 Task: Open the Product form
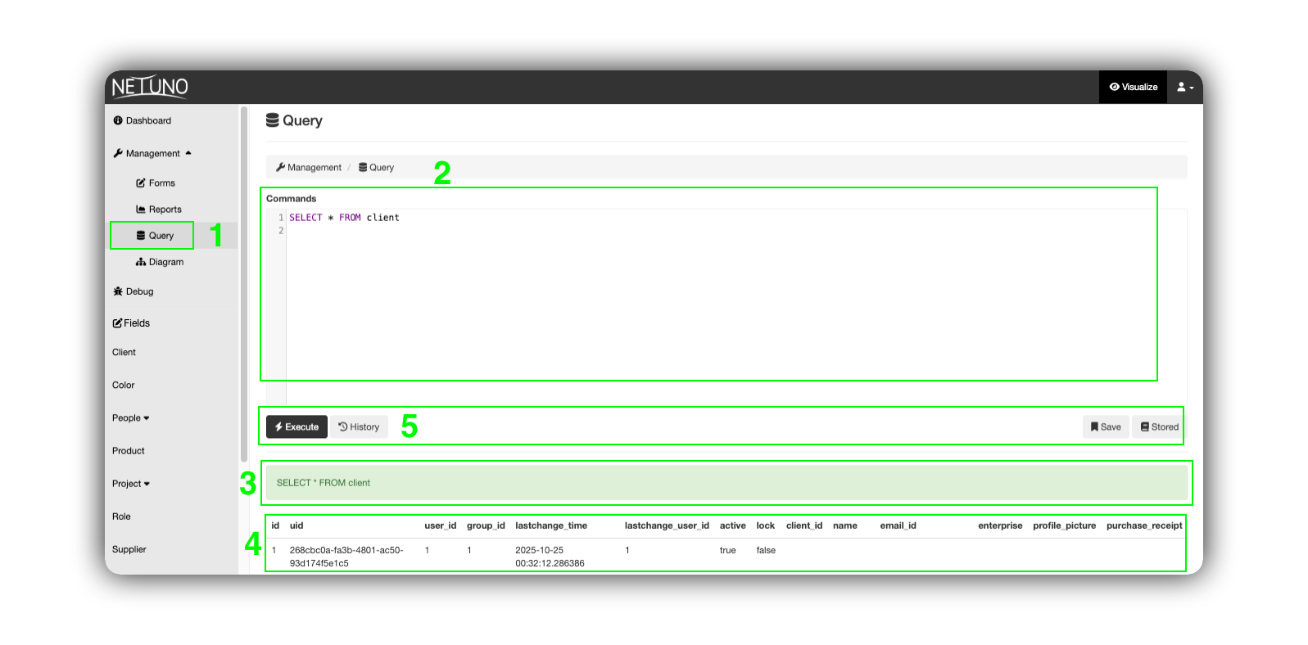128,451
